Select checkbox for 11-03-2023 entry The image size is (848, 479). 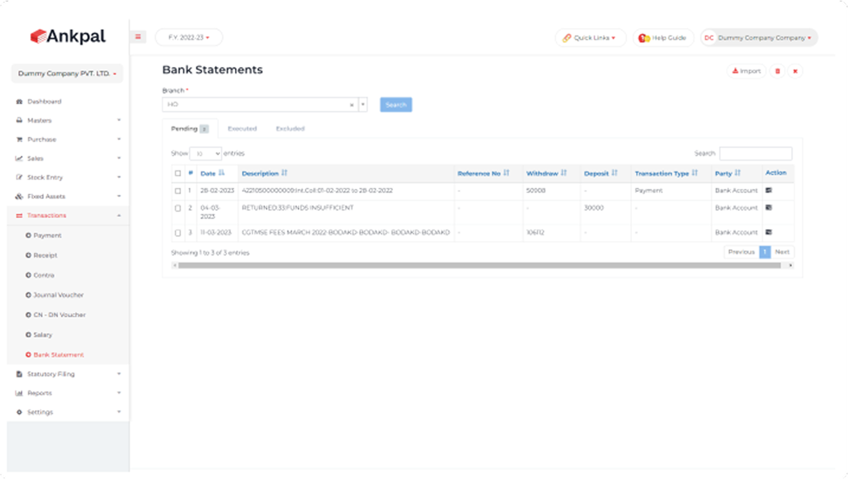178,233
